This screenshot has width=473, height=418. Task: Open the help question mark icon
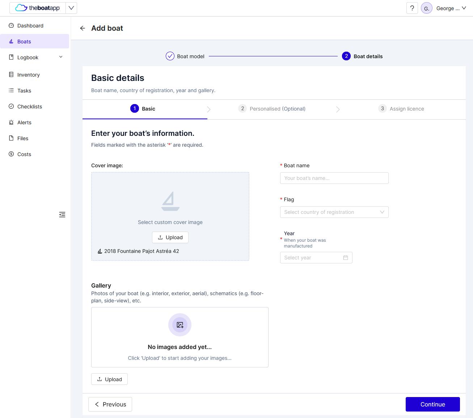(x=412, y=8)
